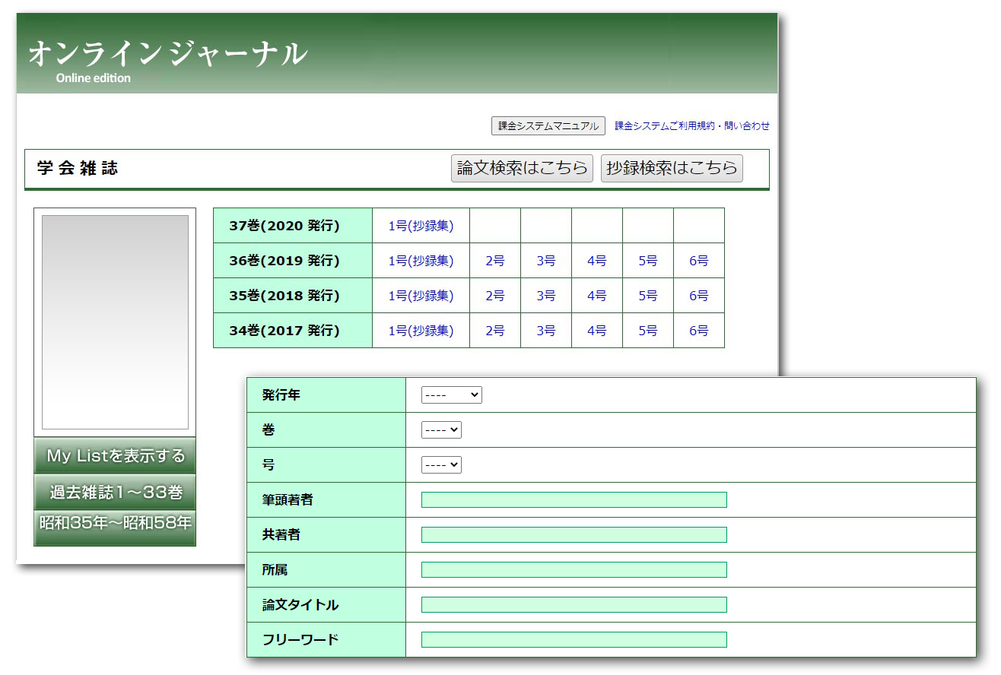Click the Online edition subtitle
1001x675 pixels.
point(94,78)
